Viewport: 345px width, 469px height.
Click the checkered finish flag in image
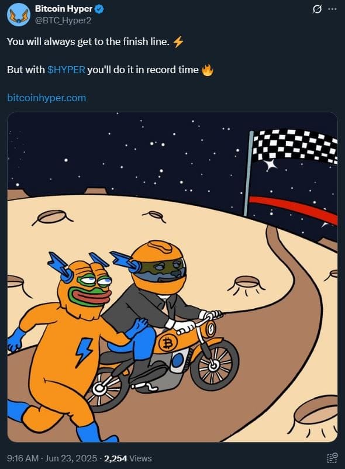pyautogui.click(x=296, y=147)
